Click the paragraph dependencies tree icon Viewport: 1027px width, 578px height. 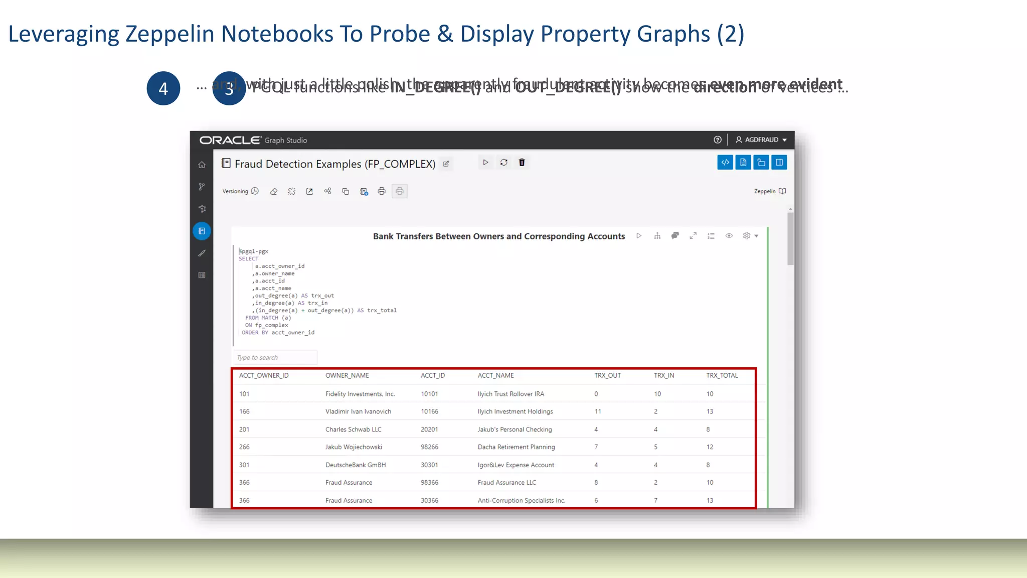657,236
